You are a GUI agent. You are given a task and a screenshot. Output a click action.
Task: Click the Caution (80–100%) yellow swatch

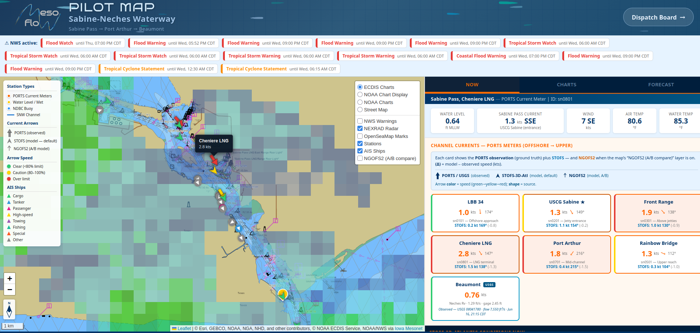[9, 173]
